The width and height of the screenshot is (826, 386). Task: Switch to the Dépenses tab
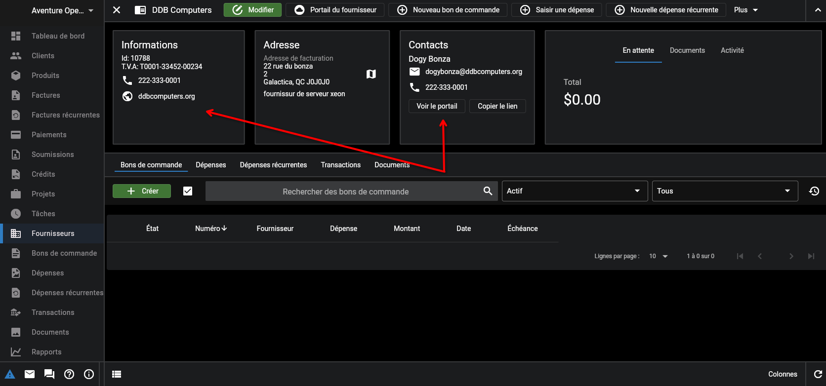(x=211, y=165)
